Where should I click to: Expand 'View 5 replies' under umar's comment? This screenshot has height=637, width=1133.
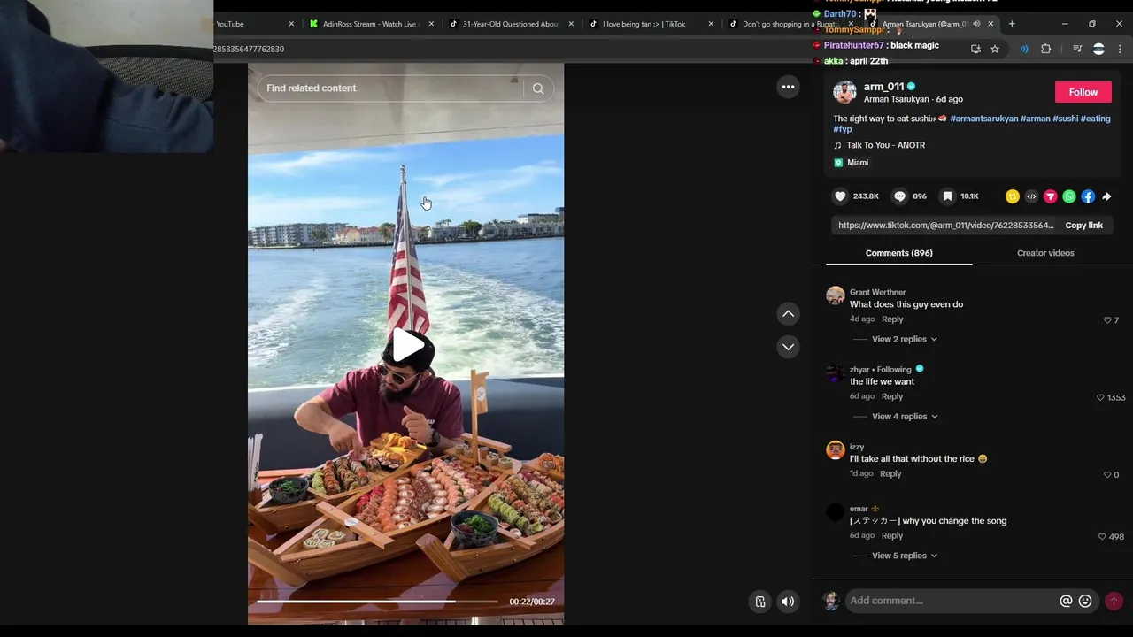(x=904, y=556)
